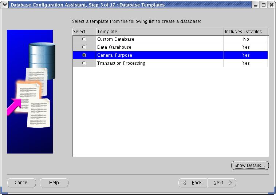Viewport: 276px width, 195px height.
Task: Select the Custom Database radio button
Action: 84,39
